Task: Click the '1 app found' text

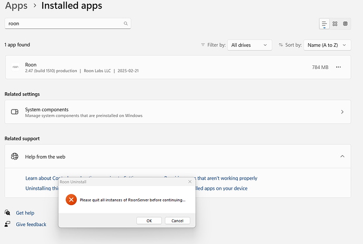Action: [17, 45]
